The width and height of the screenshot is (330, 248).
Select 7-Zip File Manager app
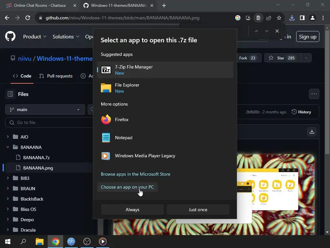tap(165, 70)
